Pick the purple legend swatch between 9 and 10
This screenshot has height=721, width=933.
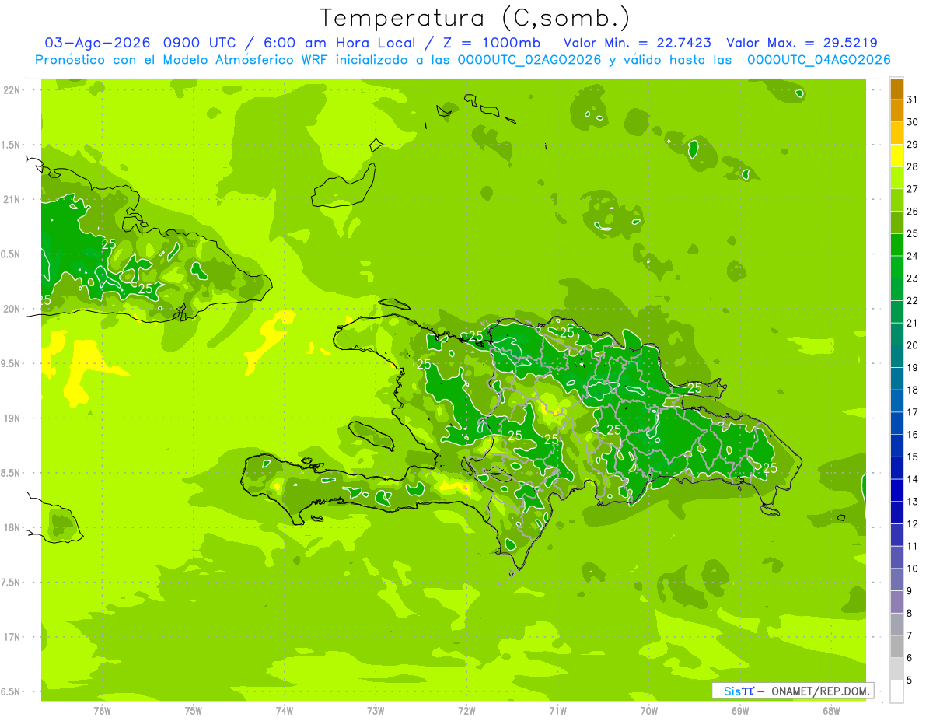[x=896, y=580]
